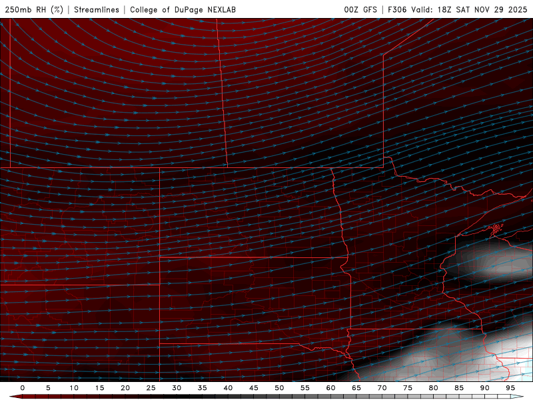
Task: Click the "00Z GFS" model run label
Action: [x=360, y=9]
